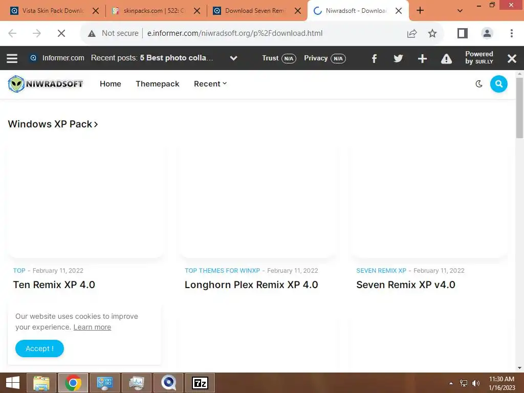524x393 pixels.
Task: Click scrollbar down arrow
Action: (x=519, y=368)
